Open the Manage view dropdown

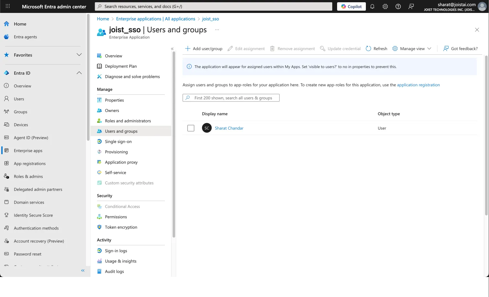pyautogui.click(x=412, y=48)
